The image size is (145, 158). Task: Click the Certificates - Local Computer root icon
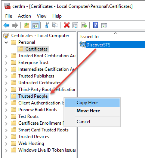(6, 36)
